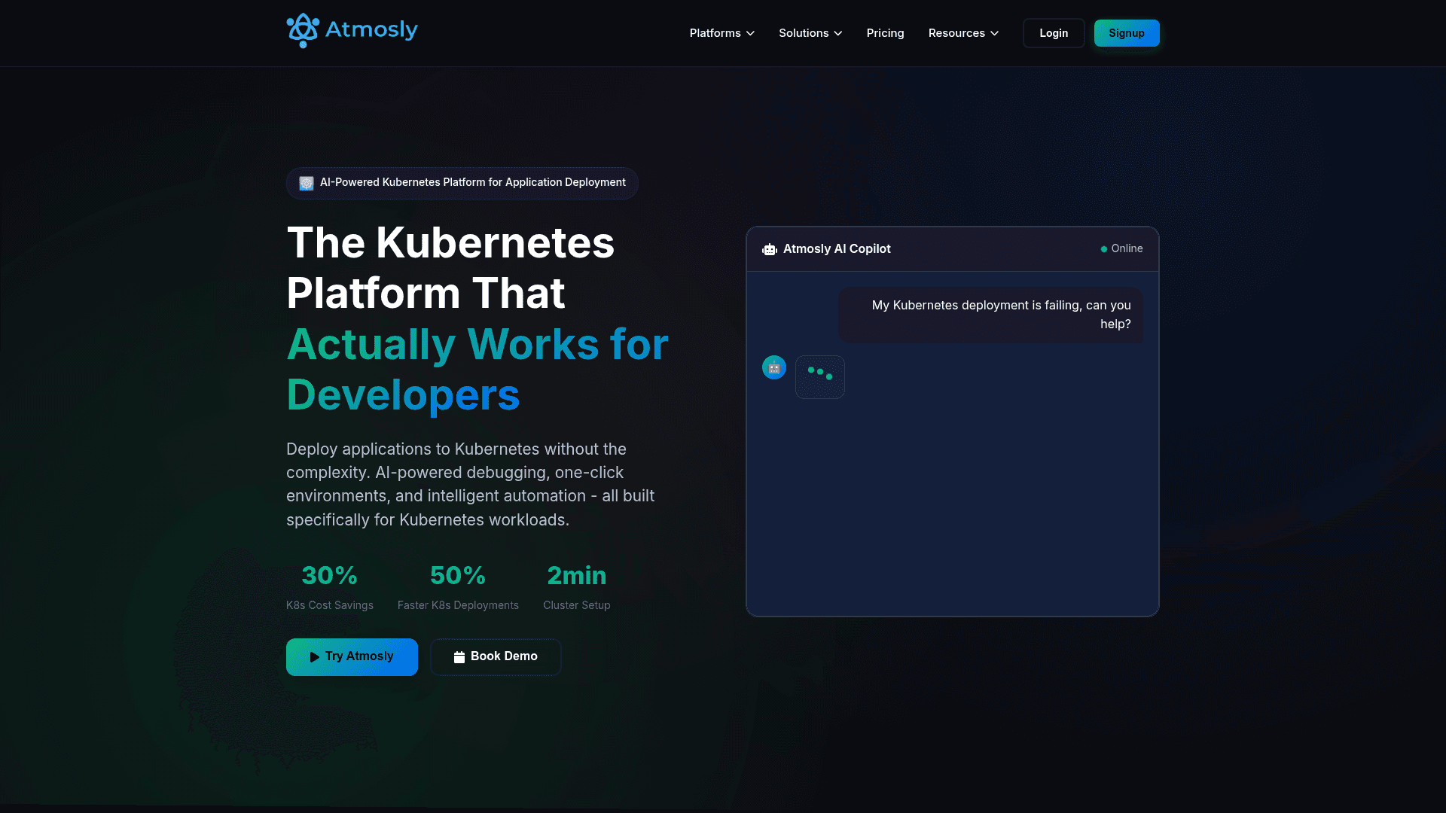Open the Atmosly AI Copilot panel header
The image size is (1446, 813).
point(837,248)
